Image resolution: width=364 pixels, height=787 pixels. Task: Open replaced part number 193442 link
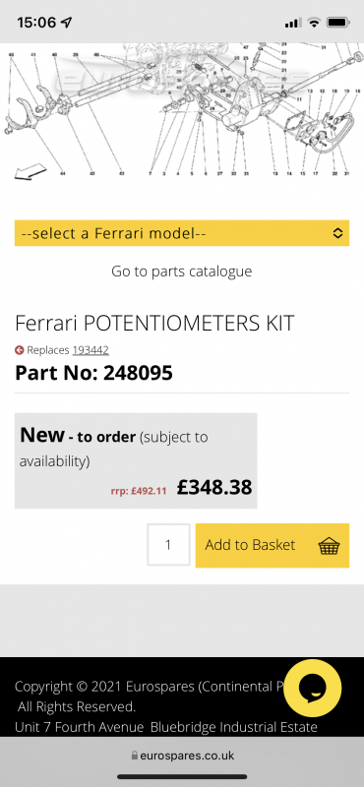pos(91,350)
